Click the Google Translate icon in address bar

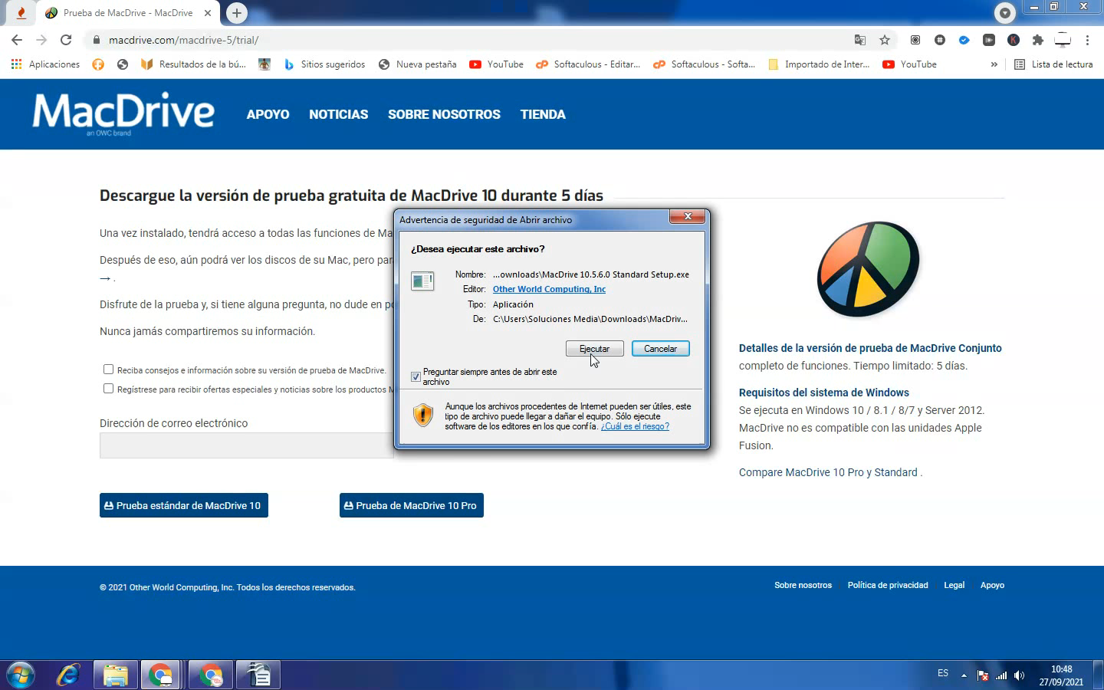[859, 40]
